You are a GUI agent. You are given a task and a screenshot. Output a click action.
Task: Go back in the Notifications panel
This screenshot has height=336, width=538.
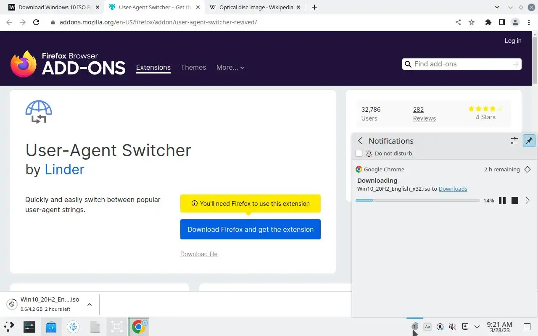pyautogui.click(x=360, y=141)
